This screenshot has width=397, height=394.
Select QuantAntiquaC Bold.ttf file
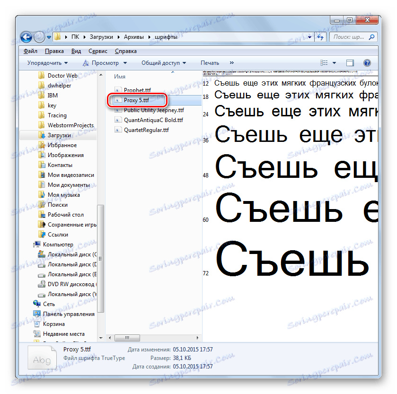(x=153, y=120)
